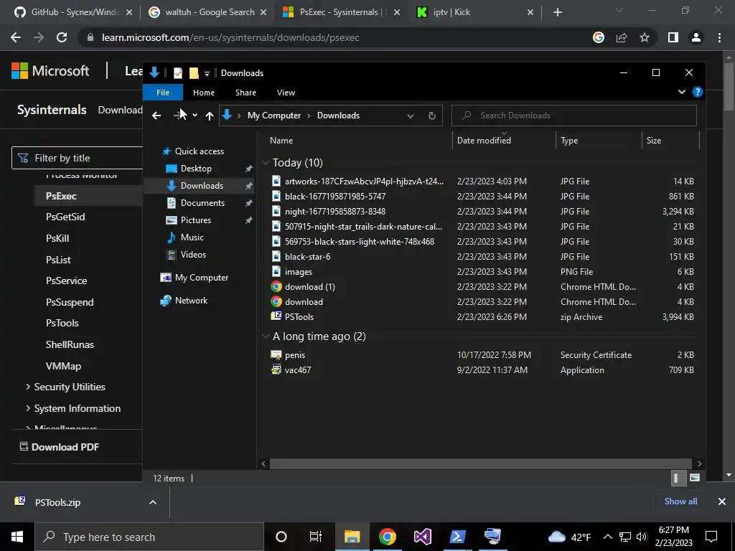Open Visual Studio from the taskbar

click(422, 537)
